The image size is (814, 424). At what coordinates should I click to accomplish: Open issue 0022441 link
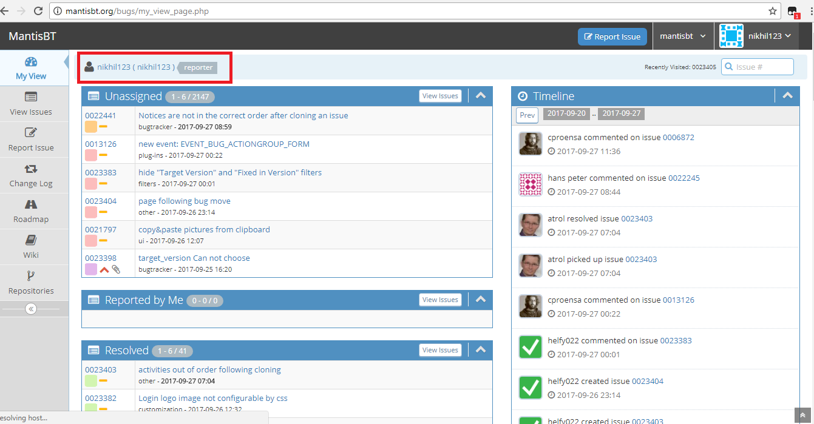(x=101, y=115)
